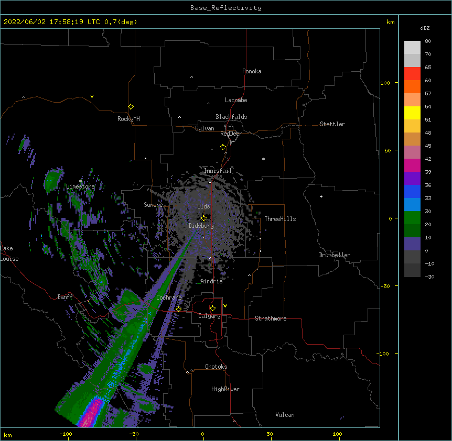The image size is (452, 441).
Task: Select the magenta 39-42 dBZ legend swatch
Action: (412, 165)
